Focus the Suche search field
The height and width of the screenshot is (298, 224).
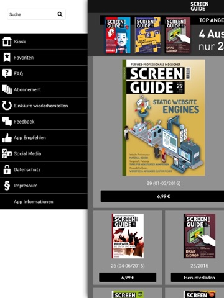tap(36, 14)
